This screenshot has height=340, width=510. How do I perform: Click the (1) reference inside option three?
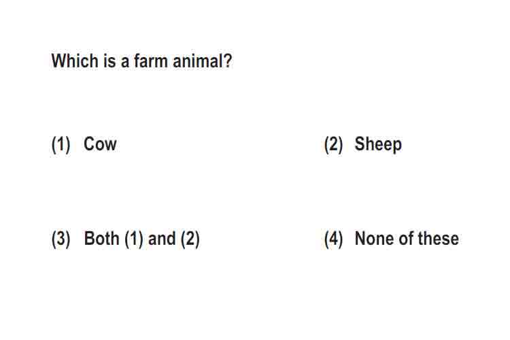click(x=134, y=239)
